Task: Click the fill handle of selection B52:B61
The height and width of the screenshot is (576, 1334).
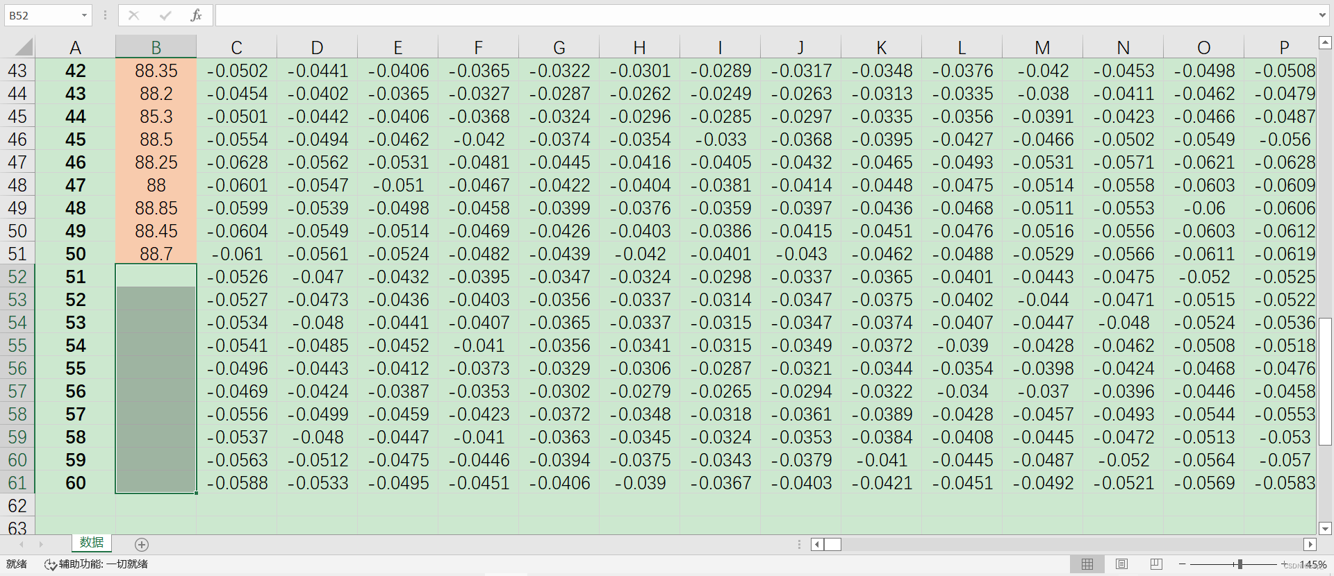Action: (x=196, y=493)
